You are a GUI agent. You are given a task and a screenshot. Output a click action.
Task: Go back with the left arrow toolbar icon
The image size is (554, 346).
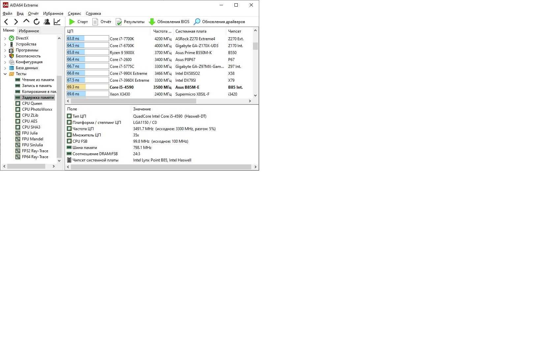[x=6, y=22]
